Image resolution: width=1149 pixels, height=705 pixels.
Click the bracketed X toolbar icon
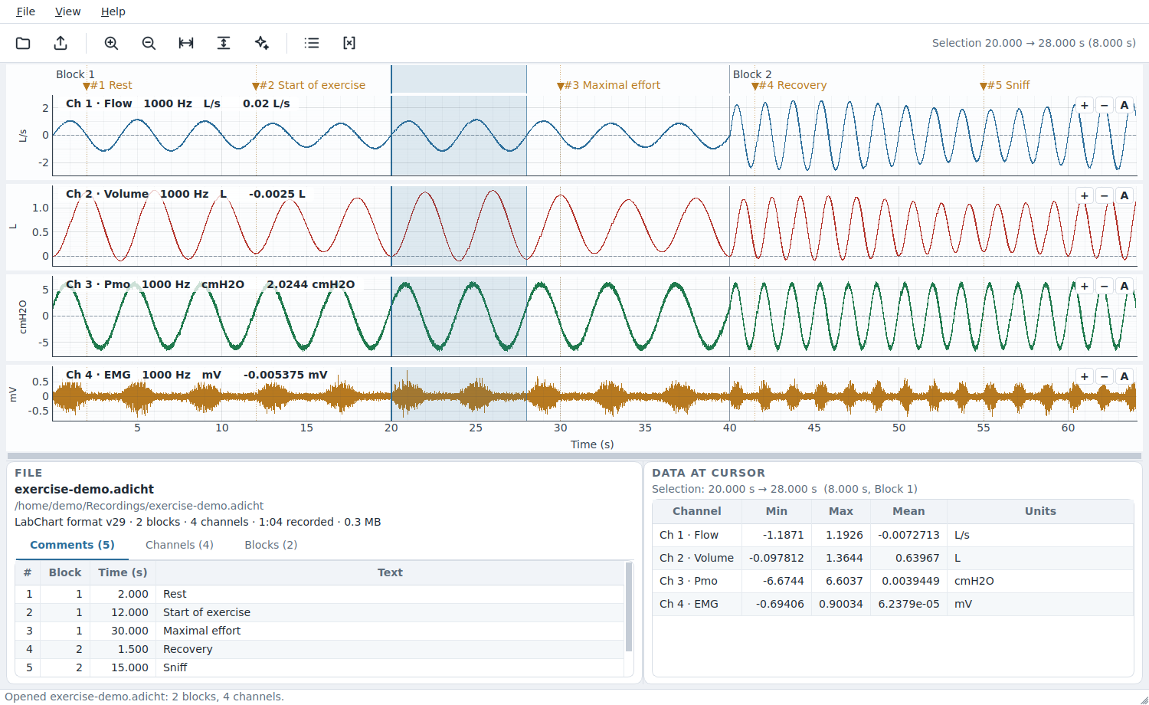349,43
